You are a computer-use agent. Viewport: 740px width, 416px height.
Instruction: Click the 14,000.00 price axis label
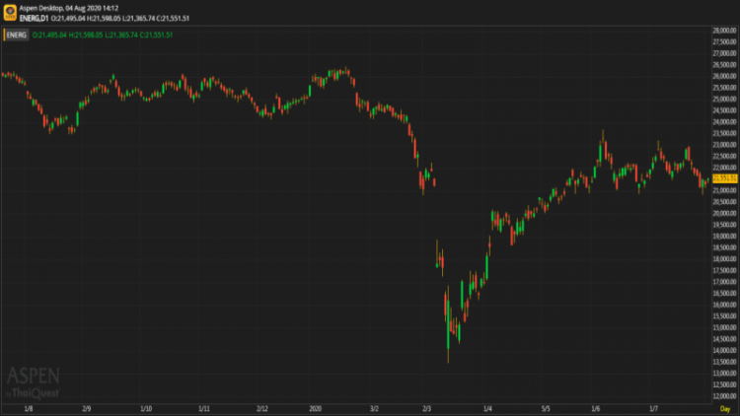pyautogui.click(x=725, y=350)
